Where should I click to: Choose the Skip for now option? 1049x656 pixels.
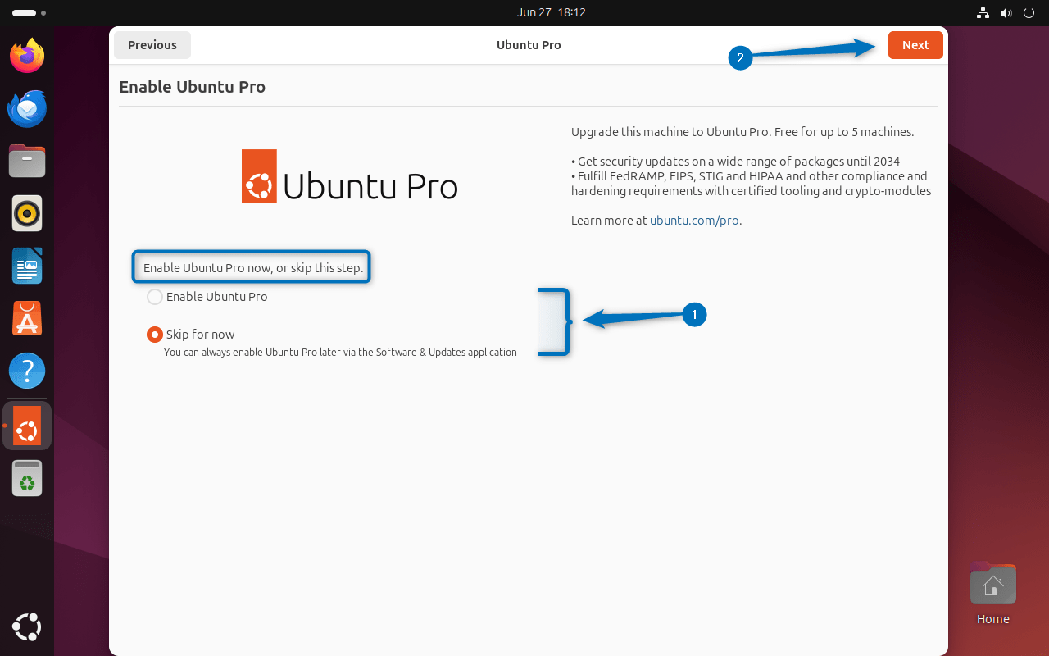[x=154, y=334]
